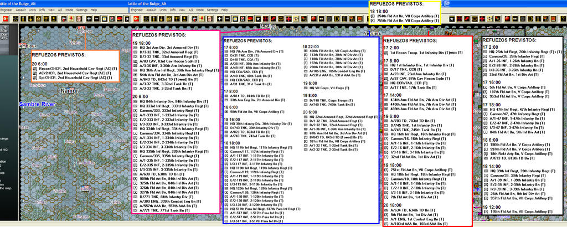Screen dimensions: 567x227
Task: Click the red grid icon in far-right toolbar segment
Action: tap(460, 18)
